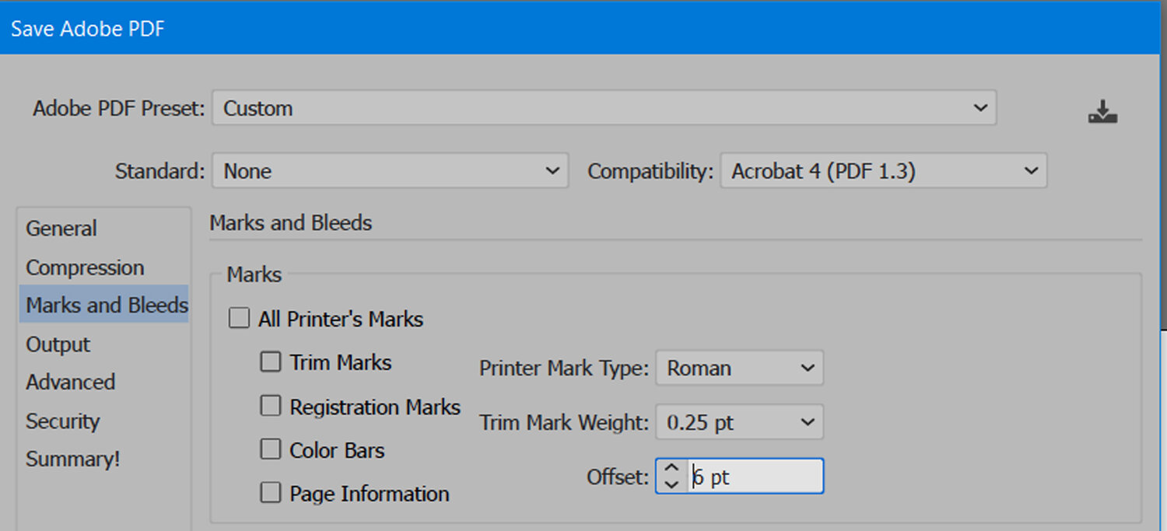
Task: Switch to the Security section
Action: pyautogui.click(x=62, y=421)
